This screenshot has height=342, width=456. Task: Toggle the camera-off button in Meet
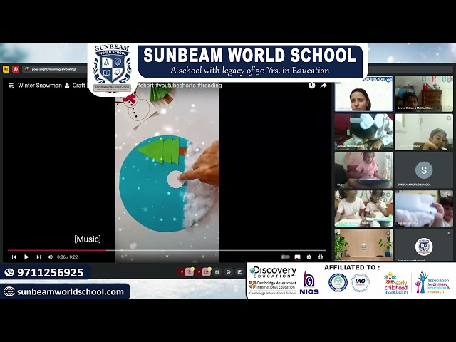207,272
